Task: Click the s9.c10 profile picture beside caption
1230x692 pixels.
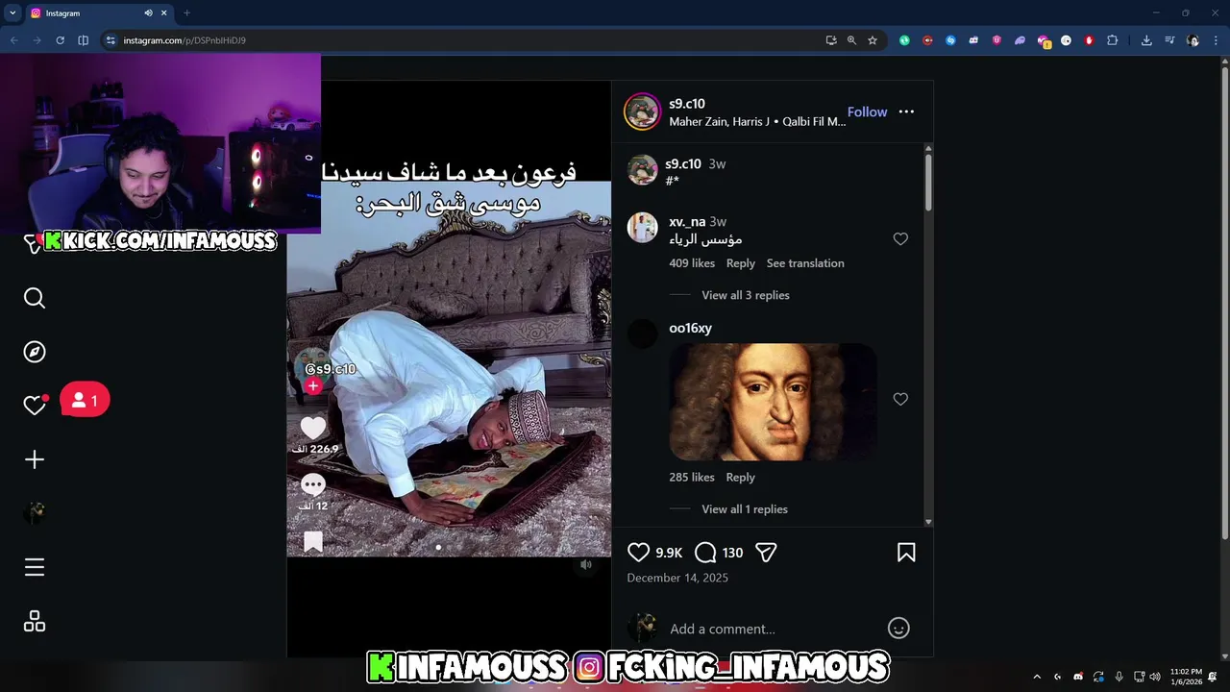Action: [x=642, y=170]
